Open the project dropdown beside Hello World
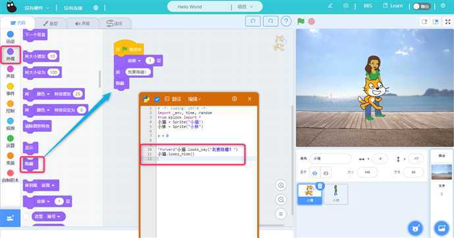This screenshot has width=454, height=238. [245, 7]
